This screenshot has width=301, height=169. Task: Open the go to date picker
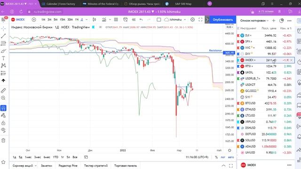coord(86,157)
